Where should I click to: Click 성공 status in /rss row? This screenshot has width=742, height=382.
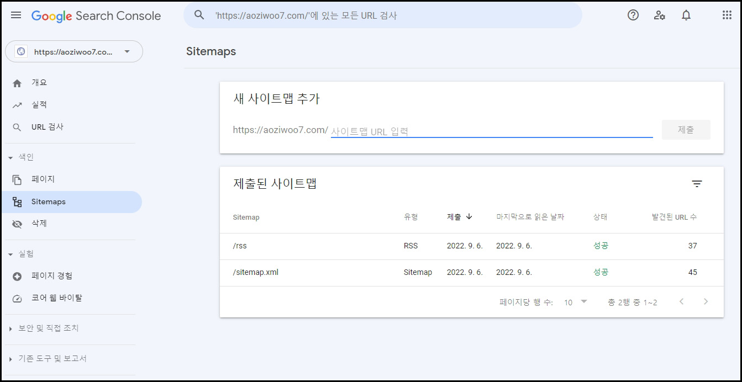601,246
